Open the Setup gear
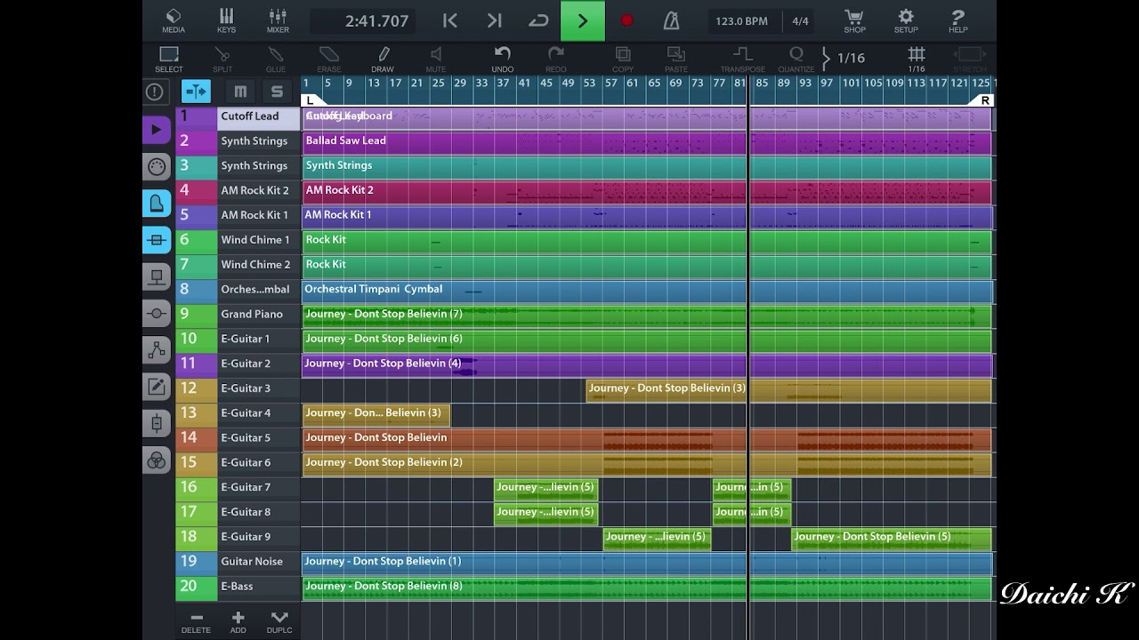1139x640 pixels. (x=906, y=20)
